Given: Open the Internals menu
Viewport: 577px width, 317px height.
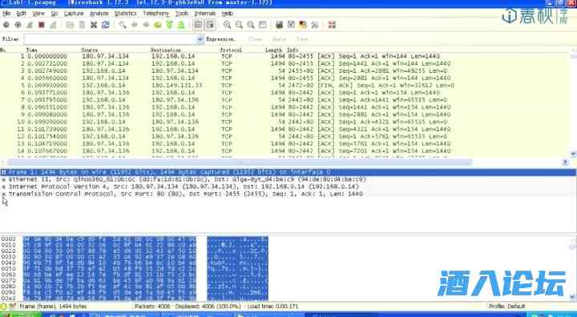Looking at the screenshot, I should 204,14.
